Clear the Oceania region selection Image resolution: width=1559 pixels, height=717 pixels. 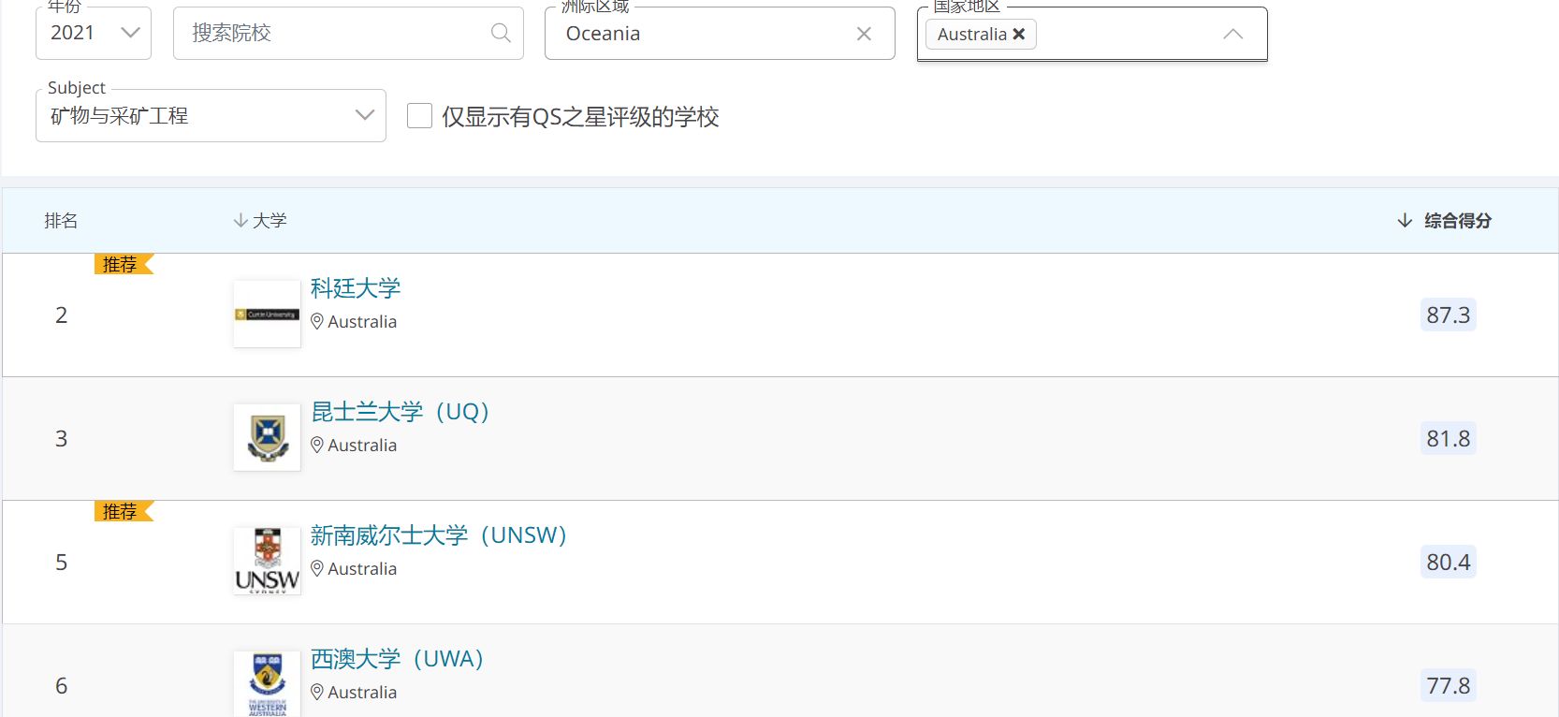[864, 34]
